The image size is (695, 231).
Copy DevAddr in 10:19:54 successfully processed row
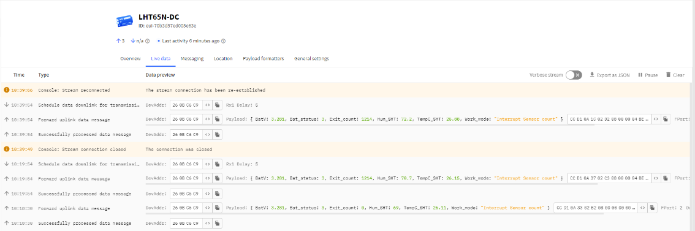point(217,194)
